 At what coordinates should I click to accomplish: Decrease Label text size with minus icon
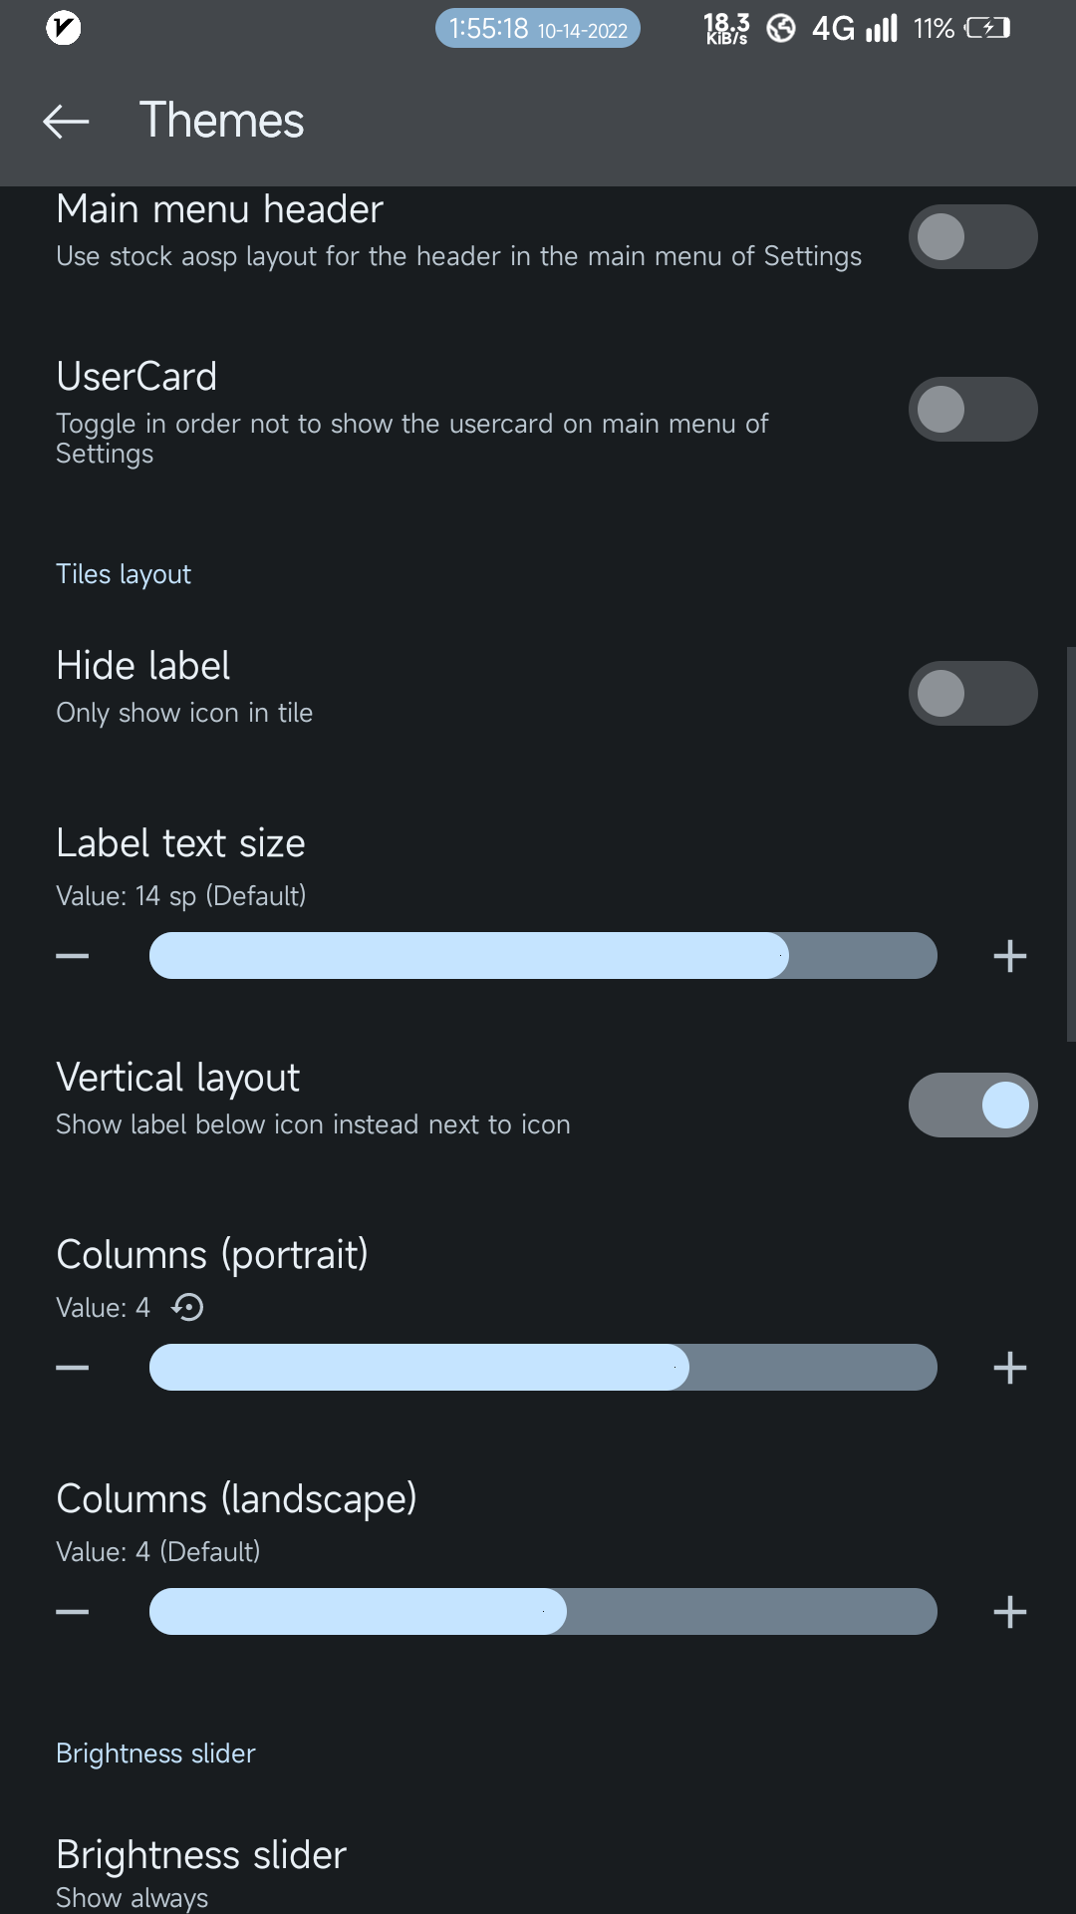click(x=73, y=956)
